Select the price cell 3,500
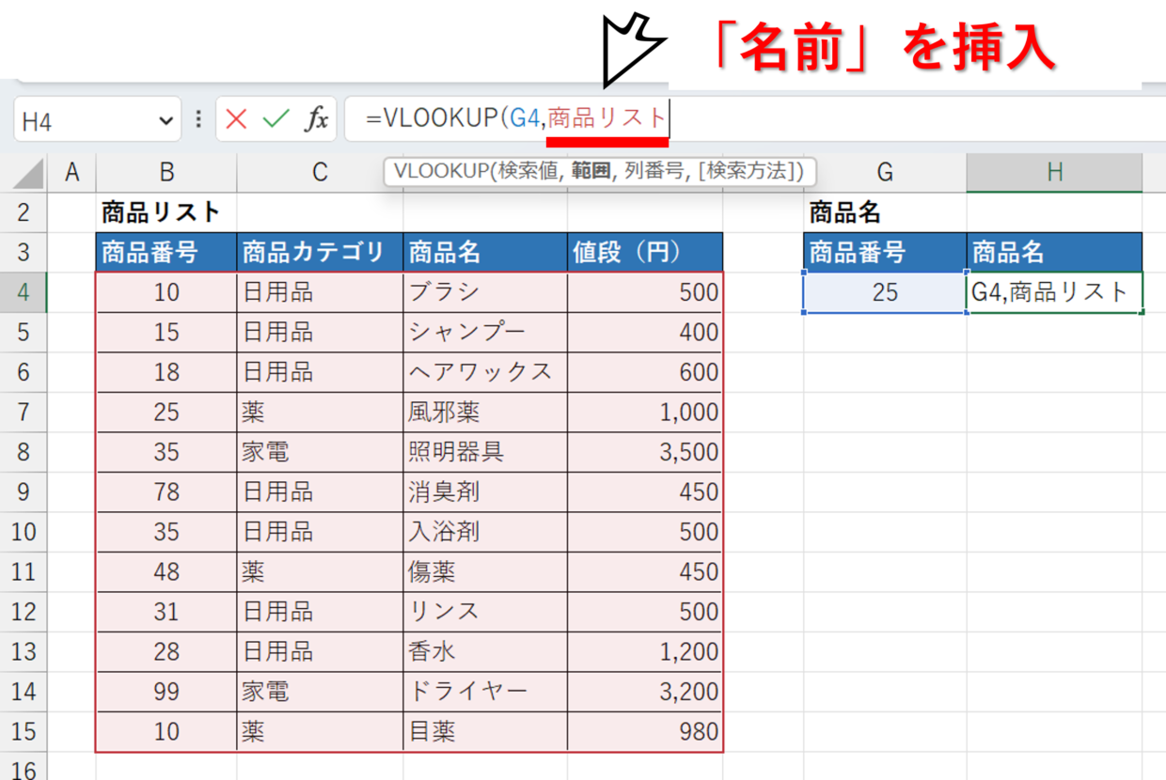Viewport: 1166px width, 780px height. tap(645, 452)
